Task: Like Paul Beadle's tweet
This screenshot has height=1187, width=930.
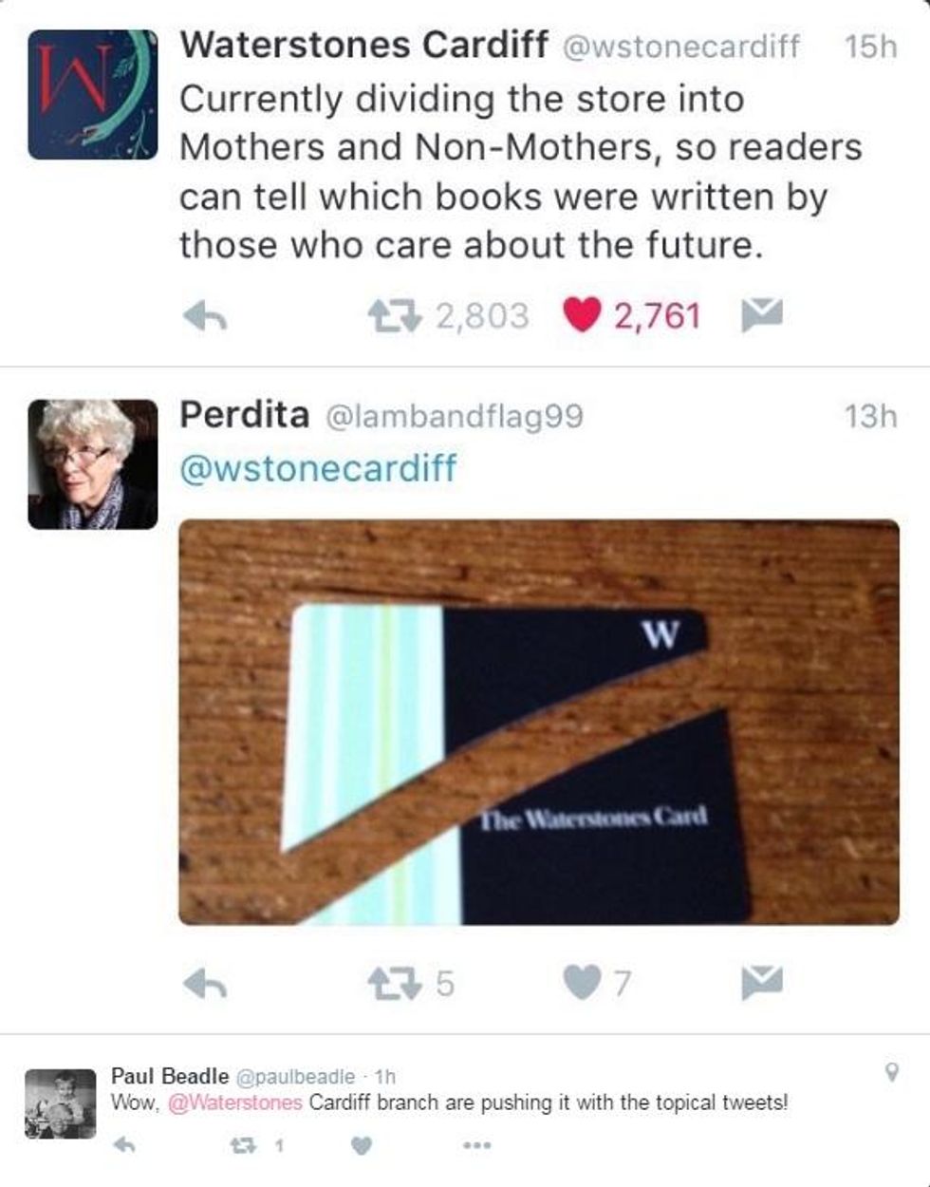Action: tap(362, 1146)
